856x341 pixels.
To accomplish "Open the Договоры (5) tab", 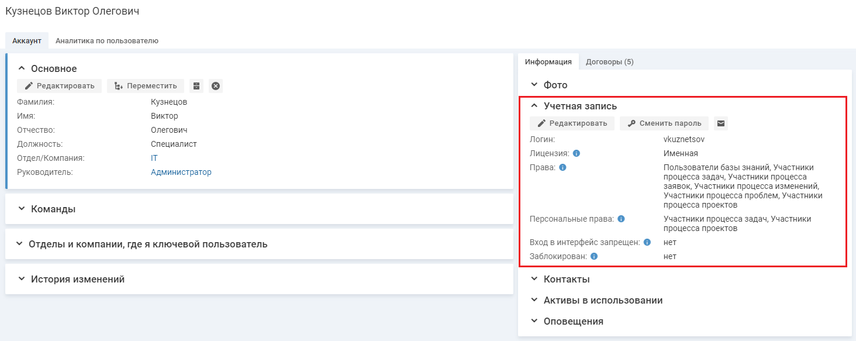I will [609, 61].
